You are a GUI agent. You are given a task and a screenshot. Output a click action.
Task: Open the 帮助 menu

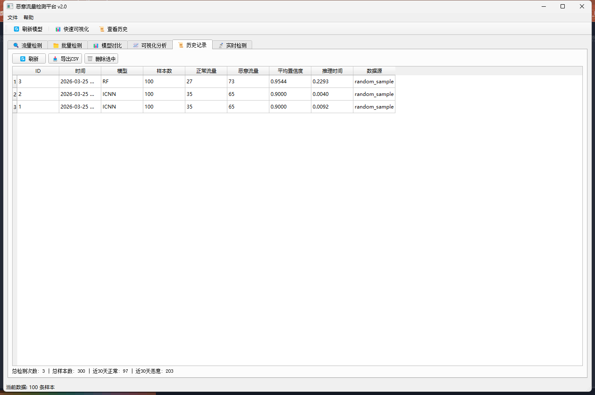coord(29,17)
